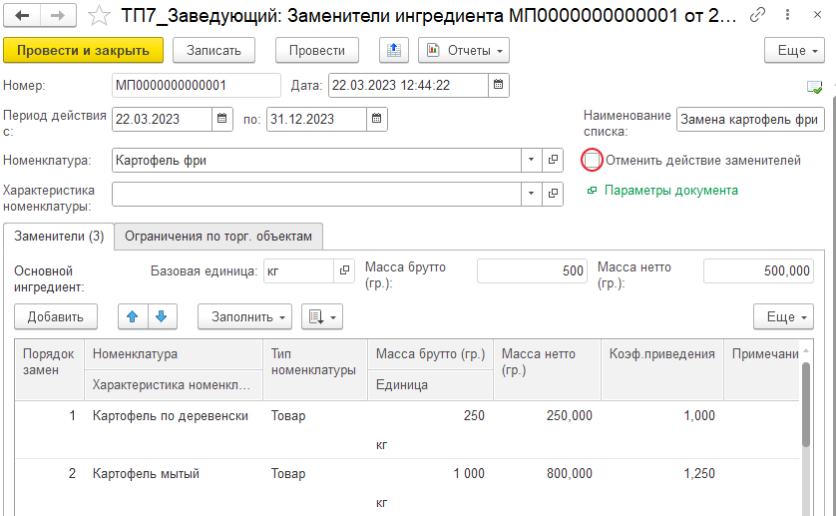Expand Номенклатура dropdown list arrow

coord(531,160)
